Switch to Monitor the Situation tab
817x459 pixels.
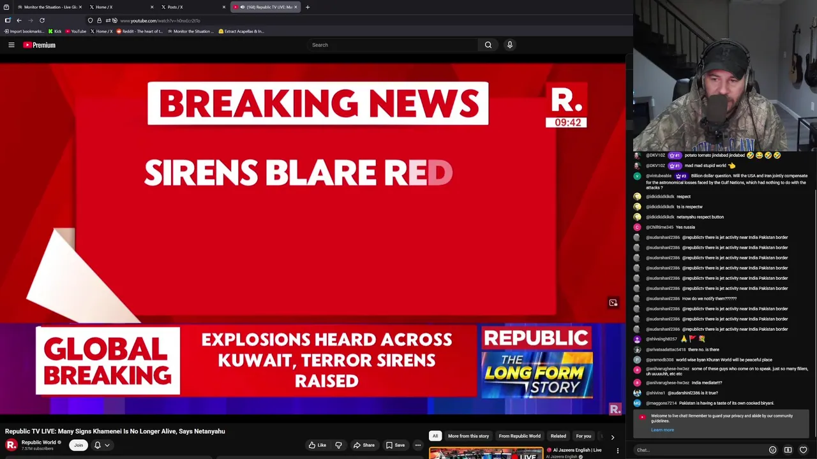click(50, 7)
